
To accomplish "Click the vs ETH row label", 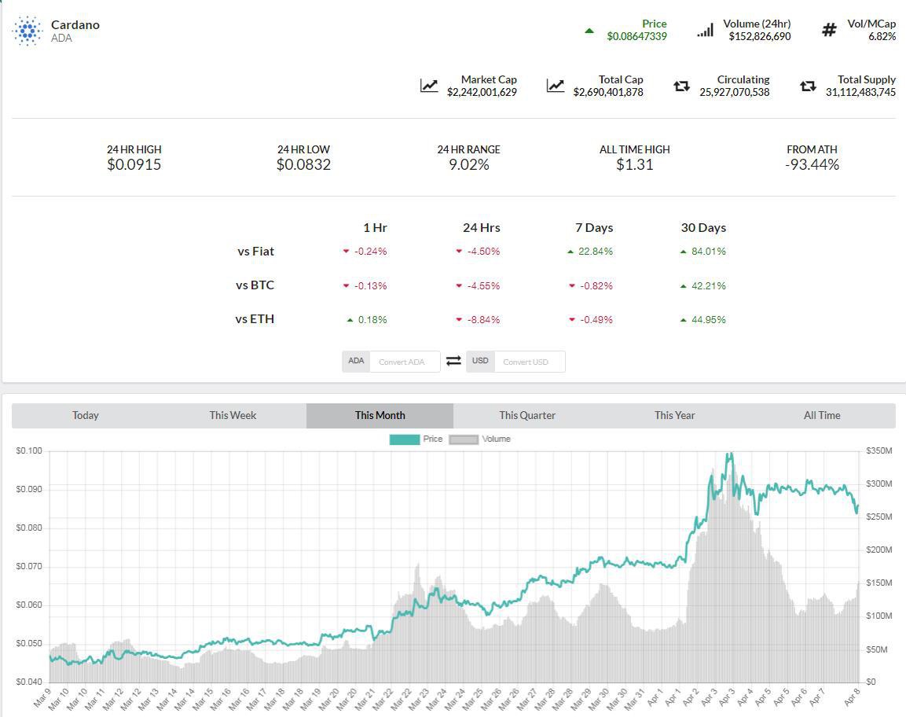I will click(255, 319).
